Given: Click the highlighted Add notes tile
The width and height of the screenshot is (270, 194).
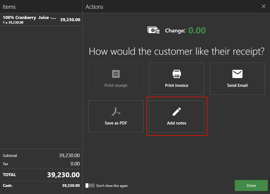Looking at the screenshot, I should pos(176,116).
